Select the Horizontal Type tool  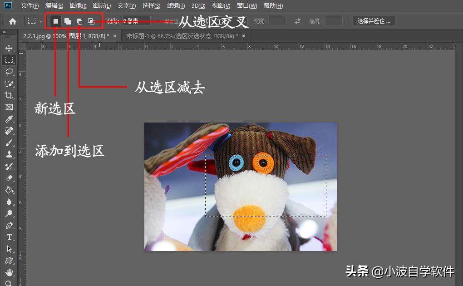click(x=9, y=237)
